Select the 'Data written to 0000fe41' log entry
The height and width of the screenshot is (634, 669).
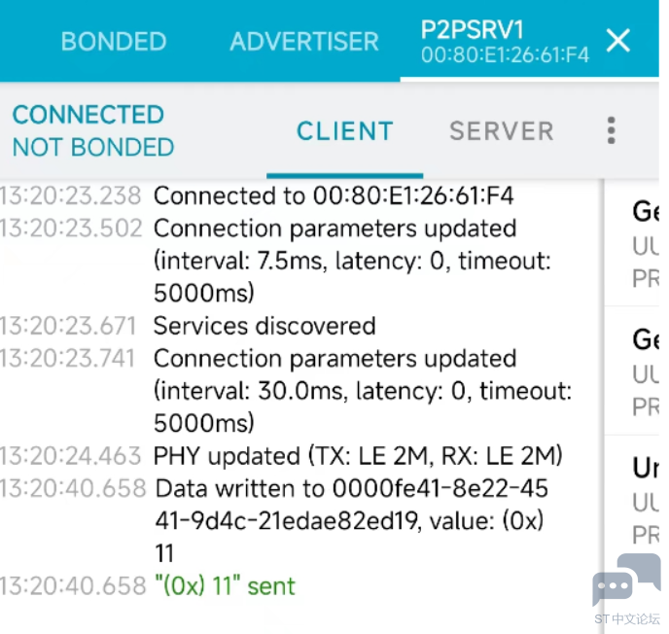(350, 520)
